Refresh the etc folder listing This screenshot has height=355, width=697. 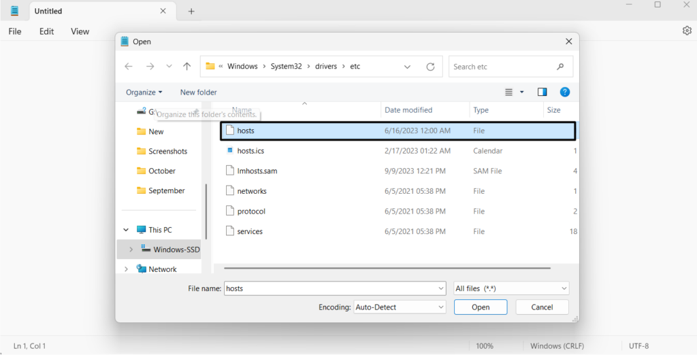click(x=430, y=67)
